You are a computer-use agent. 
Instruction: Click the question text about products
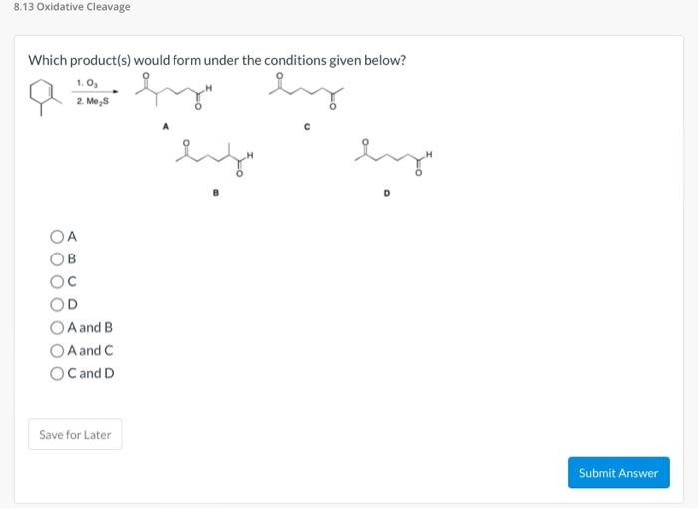coord(216,60)
